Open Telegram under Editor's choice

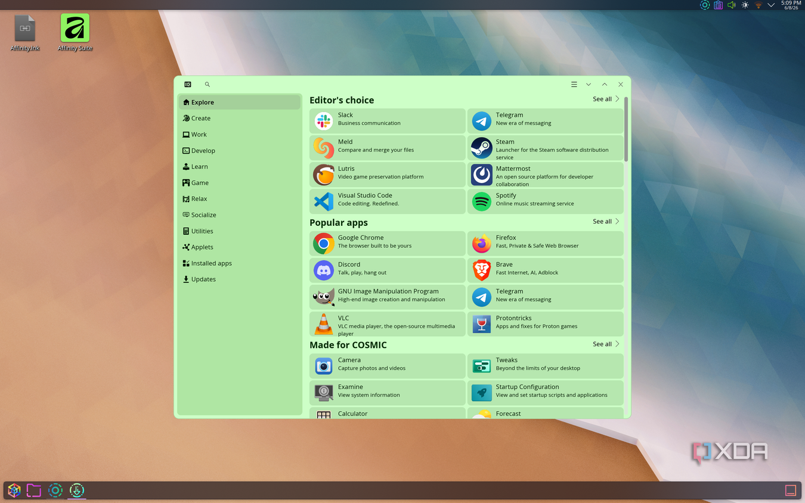click(545, 121)
